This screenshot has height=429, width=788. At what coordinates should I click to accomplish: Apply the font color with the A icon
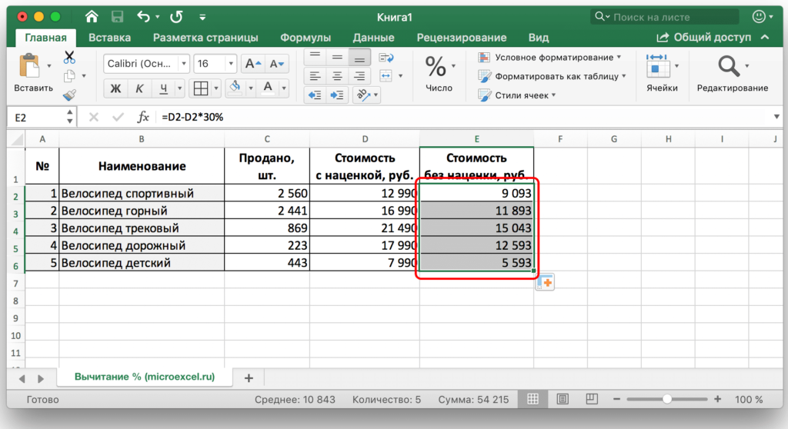pyautogui.click(x=269, y=88)
